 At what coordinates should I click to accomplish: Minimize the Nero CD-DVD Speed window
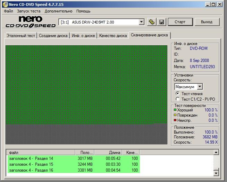coord(207,4)
